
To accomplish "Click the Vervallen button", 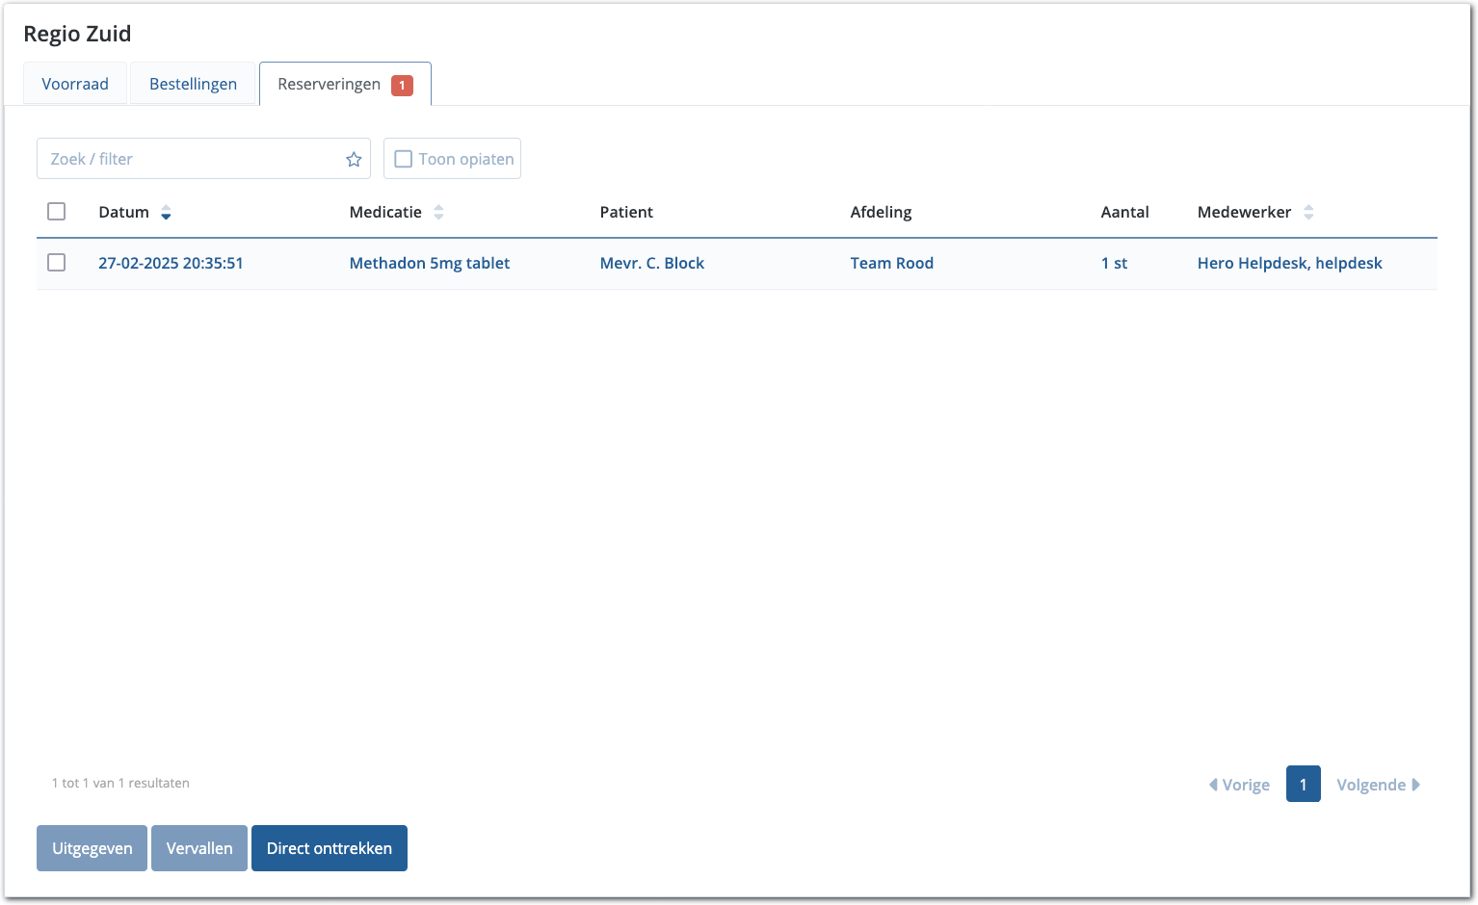I will pos(199,848).
